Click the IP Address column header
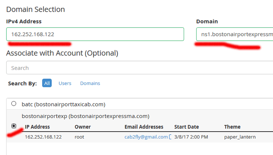Viewport: 273px width, 155px height. click(37, 127)
